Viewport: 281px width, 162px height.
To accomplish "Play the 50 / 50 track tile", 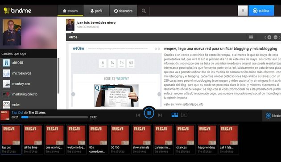I will pyautogui.click(x=120, y=139).
